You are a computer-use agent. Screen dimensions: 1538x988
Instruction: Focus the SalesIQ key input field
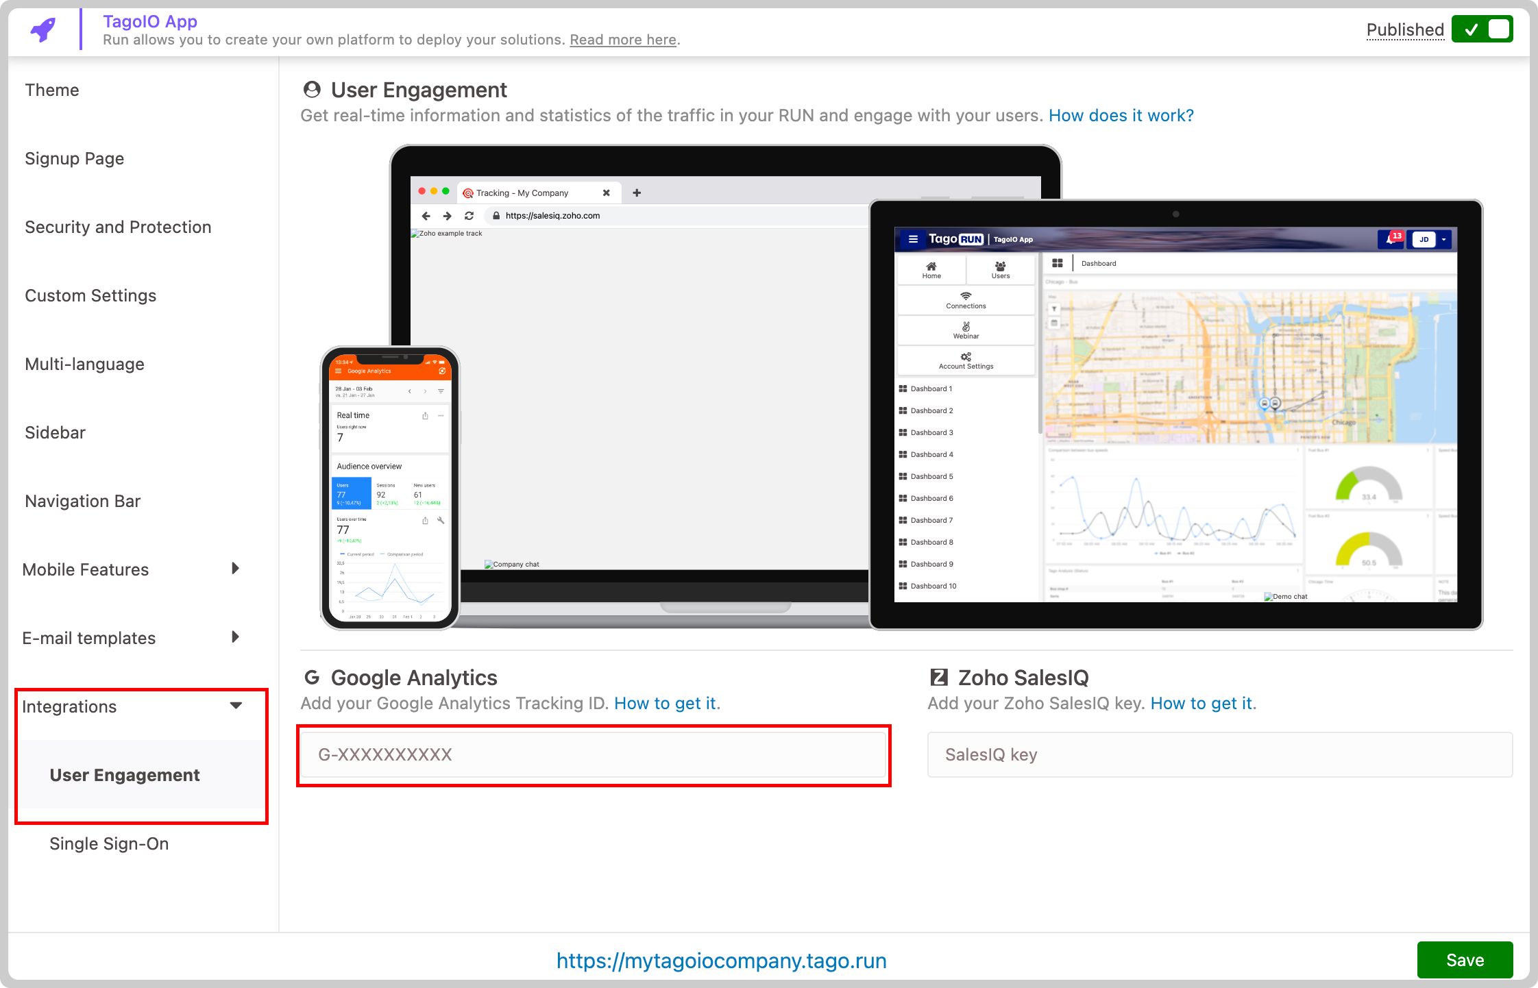pyautogui.click(x=1220, y=755)
